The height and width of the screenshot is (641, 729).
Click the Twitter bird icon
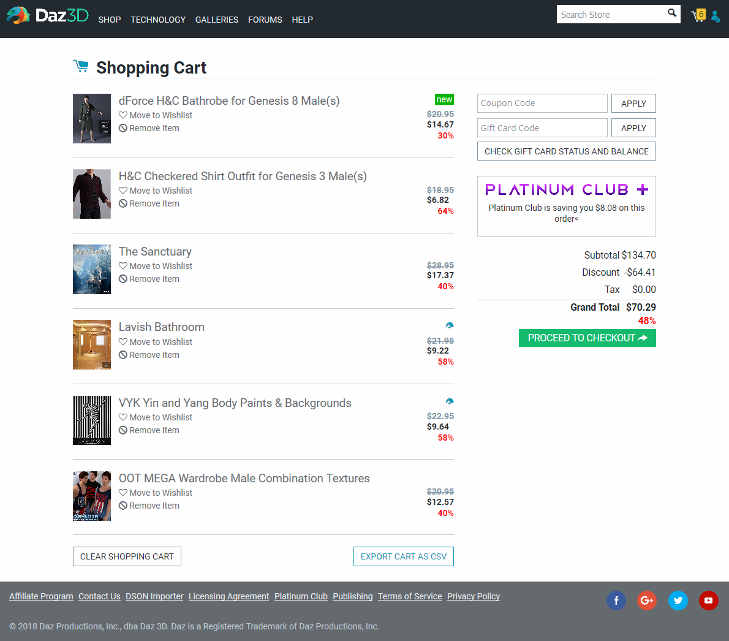point(678,601)
